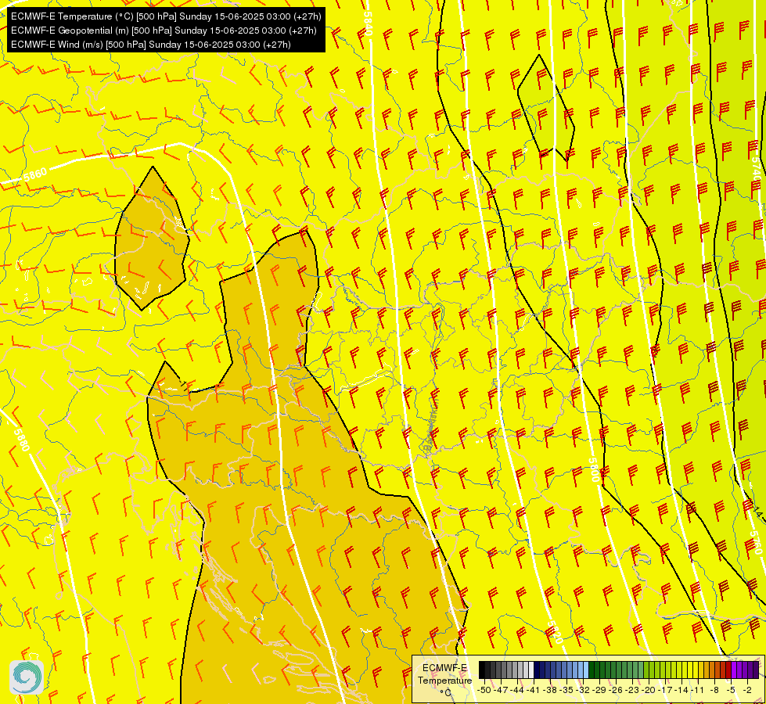766x704 pixels.
Task: Select the ECMWF-E Geopotential 500 hPa title line
Action: tap(164, 31)
